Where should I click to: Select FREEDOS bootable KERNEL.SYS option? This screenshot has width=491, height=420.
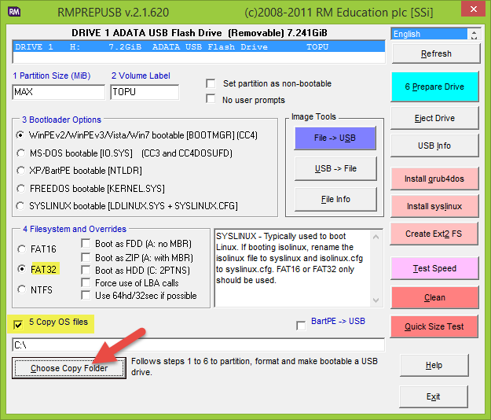(20, 189)
